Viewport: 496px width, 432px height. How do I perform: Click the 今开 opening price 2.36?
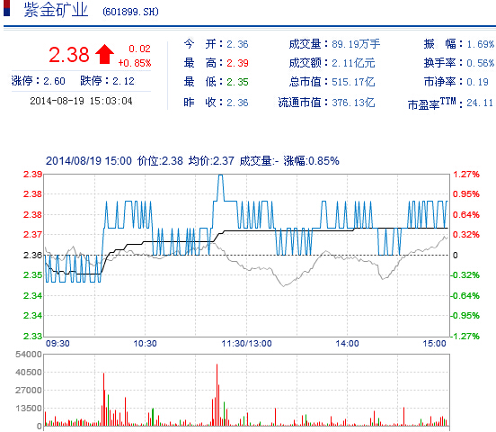tap(237, 44)
